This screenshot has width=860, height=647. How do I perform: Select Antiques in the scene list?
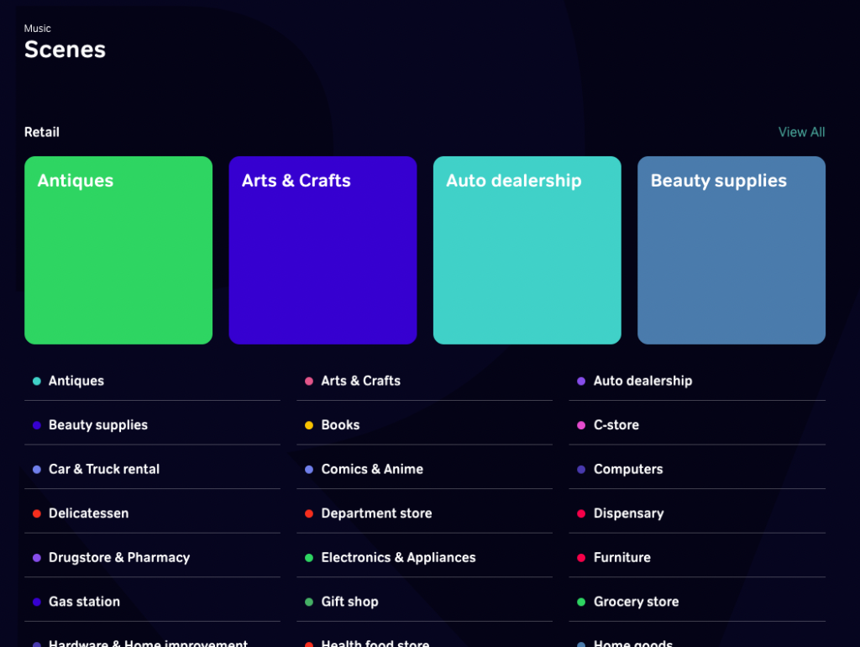[153, 381]
